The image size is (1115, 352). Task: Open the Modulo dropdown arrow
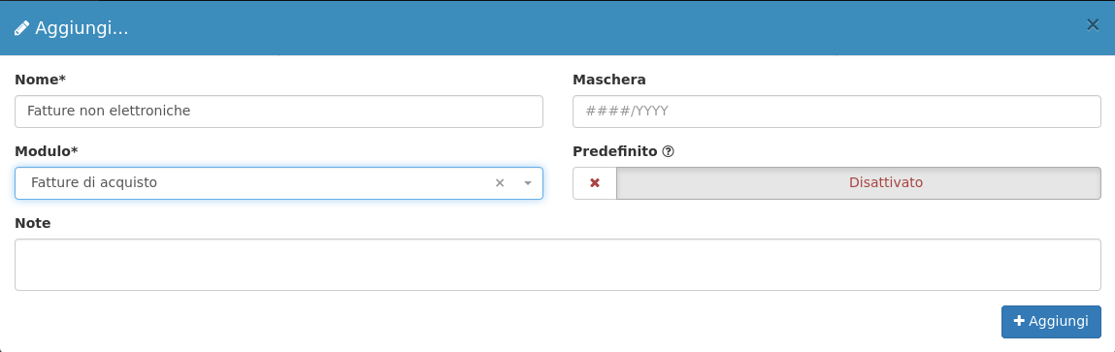[x=528, y=182]
